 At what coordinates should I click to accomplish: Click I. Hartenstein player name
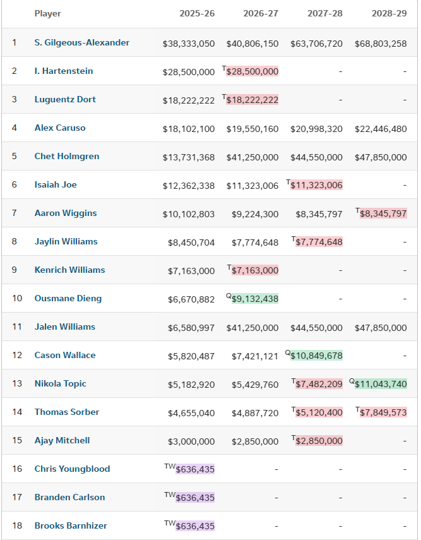point(63,71)
